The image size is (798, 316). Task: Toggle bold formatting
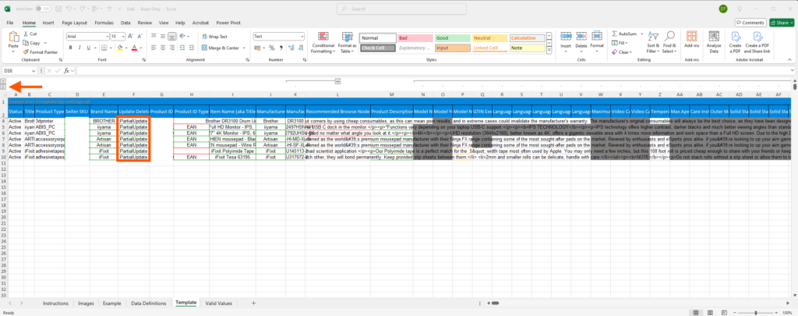(x=71, y=48)
